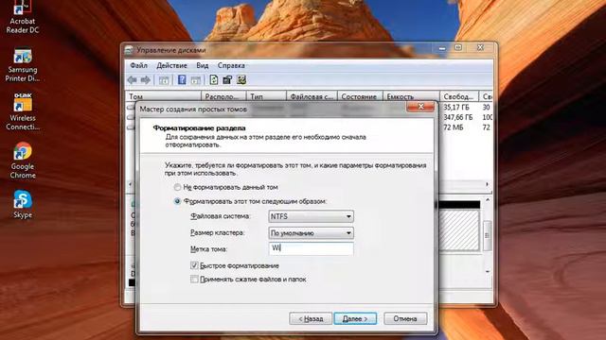Click disk pane vertical scroll down arrow

click(x=488, y=272)
